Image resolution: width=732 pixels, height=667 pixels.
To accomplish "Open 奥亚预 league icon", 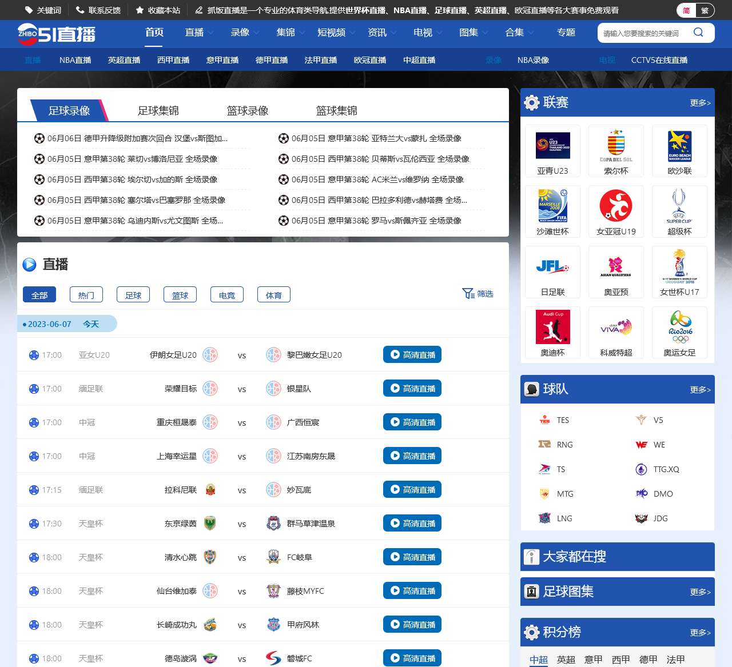I will click(616, 266).
